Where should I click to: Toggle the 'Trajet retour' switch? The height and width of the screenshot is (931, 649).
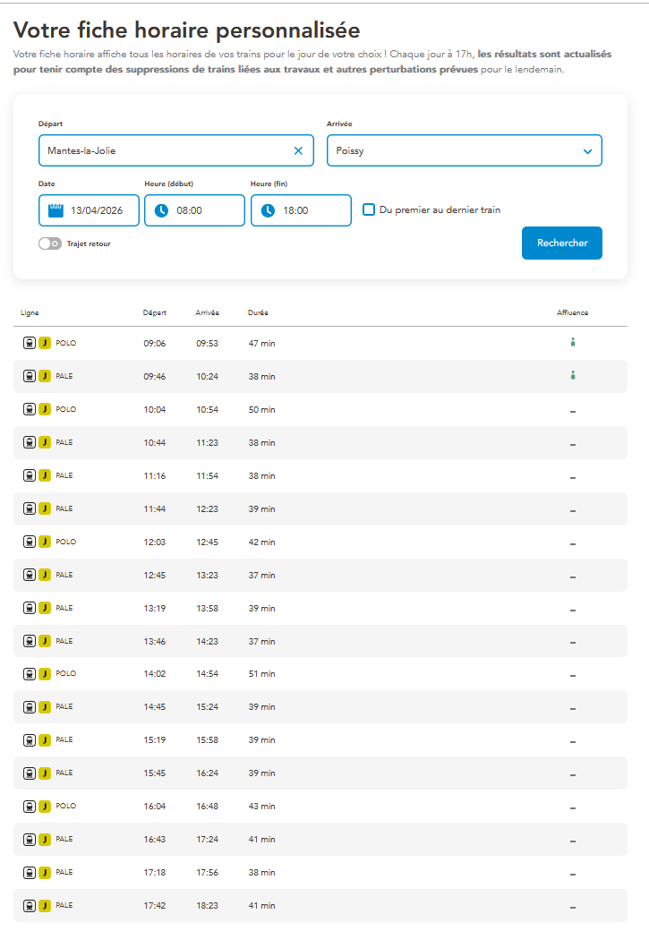(x=50, y=243)
